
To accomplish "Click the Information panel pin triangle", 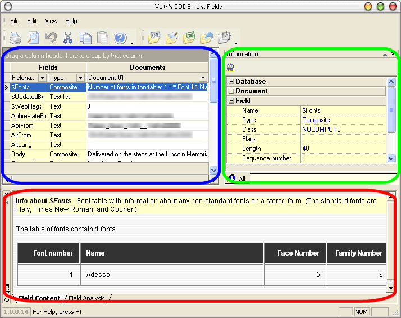I will (385, 55).
